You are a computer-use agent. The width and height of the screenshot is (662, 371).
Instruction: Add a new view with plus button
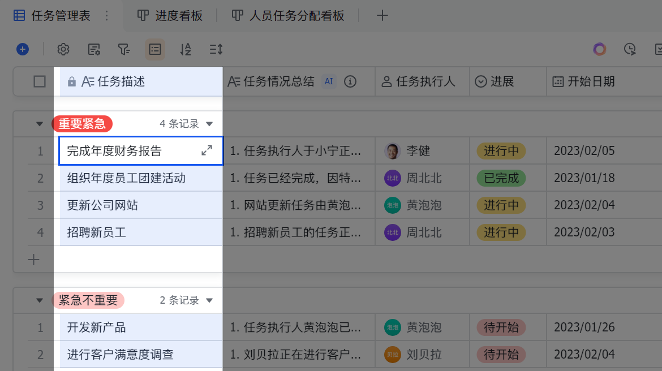(x=382, y=16)
